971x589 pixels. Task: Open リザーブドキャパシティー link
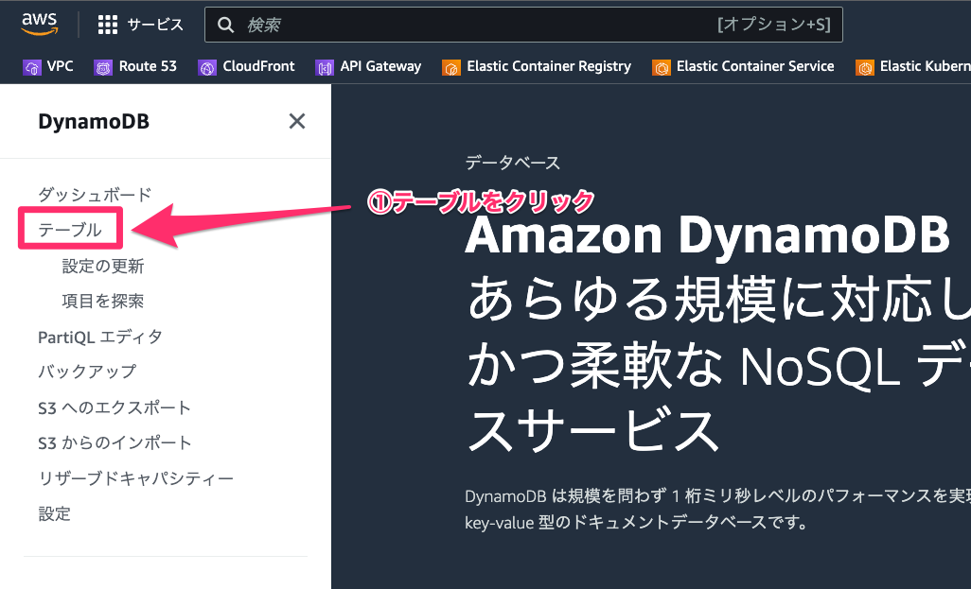click(x=135, y=478)
